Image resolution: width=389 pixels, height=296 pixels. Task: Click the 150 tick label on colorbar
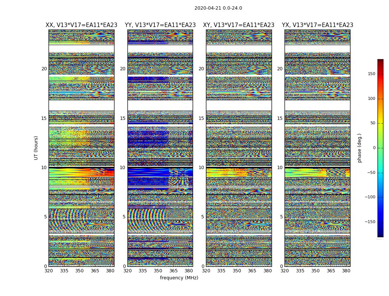tap(372, 74)
